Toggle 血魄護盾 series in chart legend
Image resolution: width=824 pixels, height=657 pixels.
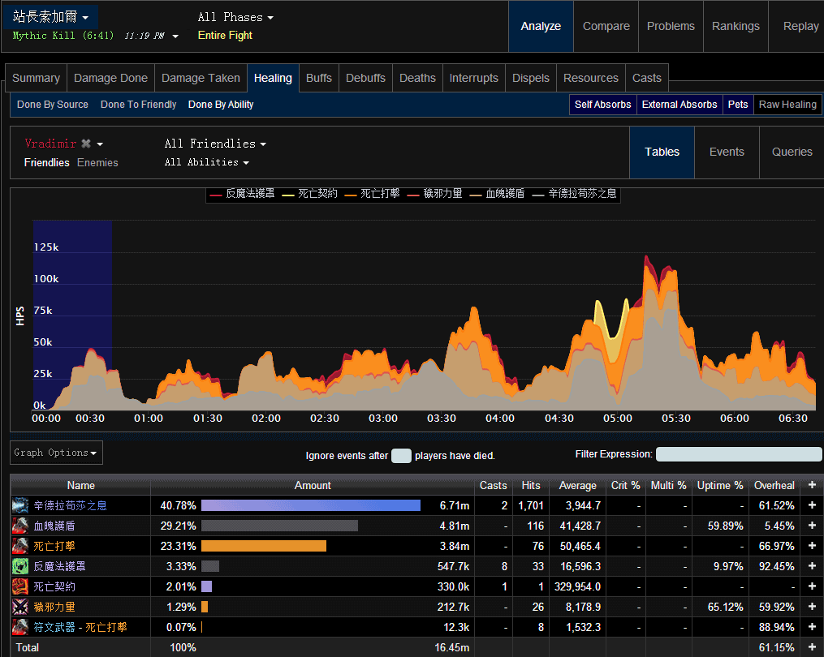(x=498, y=194)
